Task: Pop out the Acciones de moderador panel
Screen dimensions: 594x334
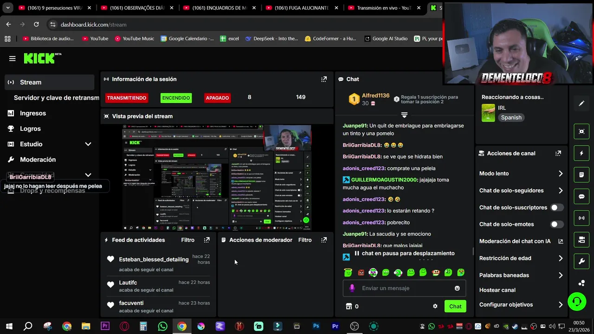Action: tap(324, 240)
